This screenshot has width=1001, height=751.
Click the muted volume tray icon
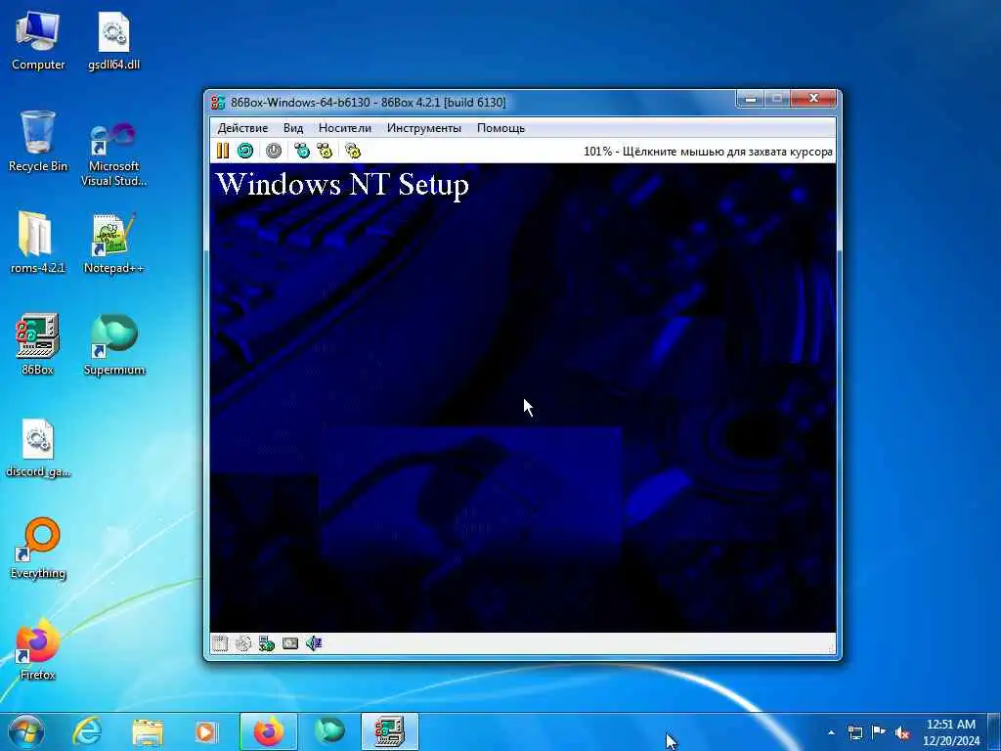(x=902, y=732)
